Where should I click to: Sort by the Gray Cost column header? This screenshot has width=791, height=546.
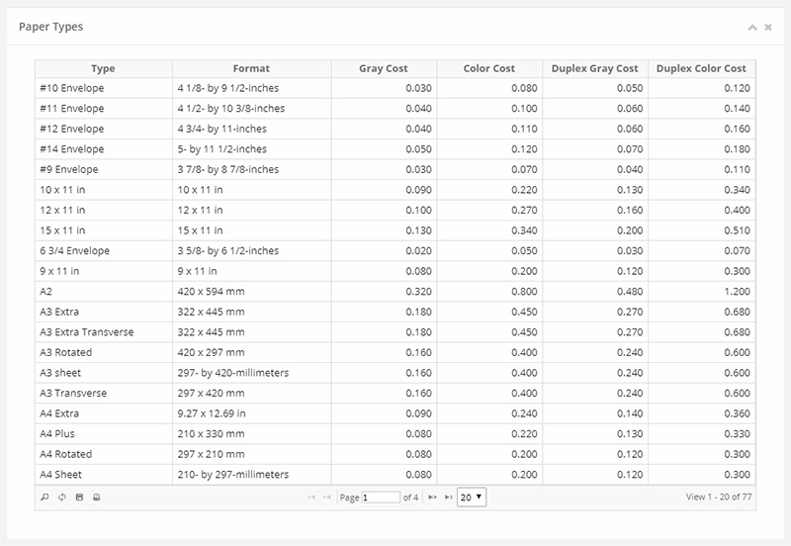pos(384,69)
